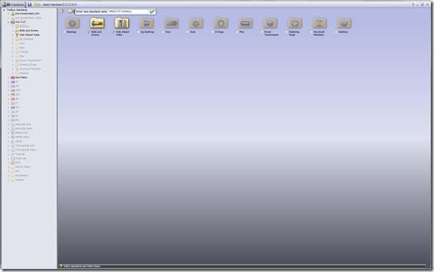Select the PEM Inch standard

tap(22, 133)
